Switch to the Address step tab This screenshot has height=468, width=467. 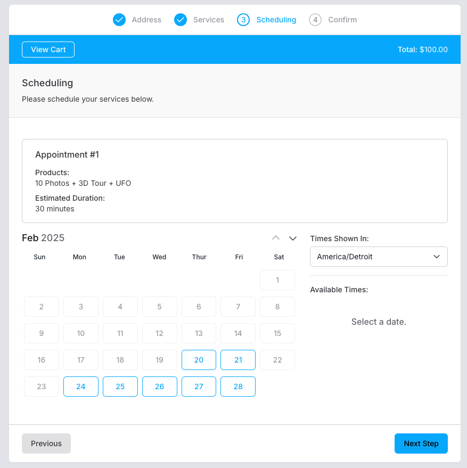146,20
